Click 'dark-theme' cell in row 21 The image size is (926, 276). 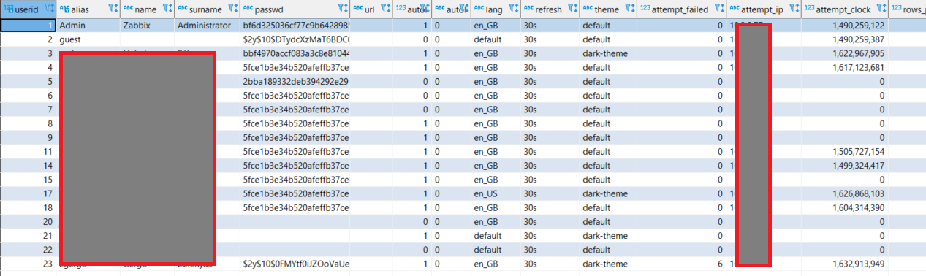[608, 236]
